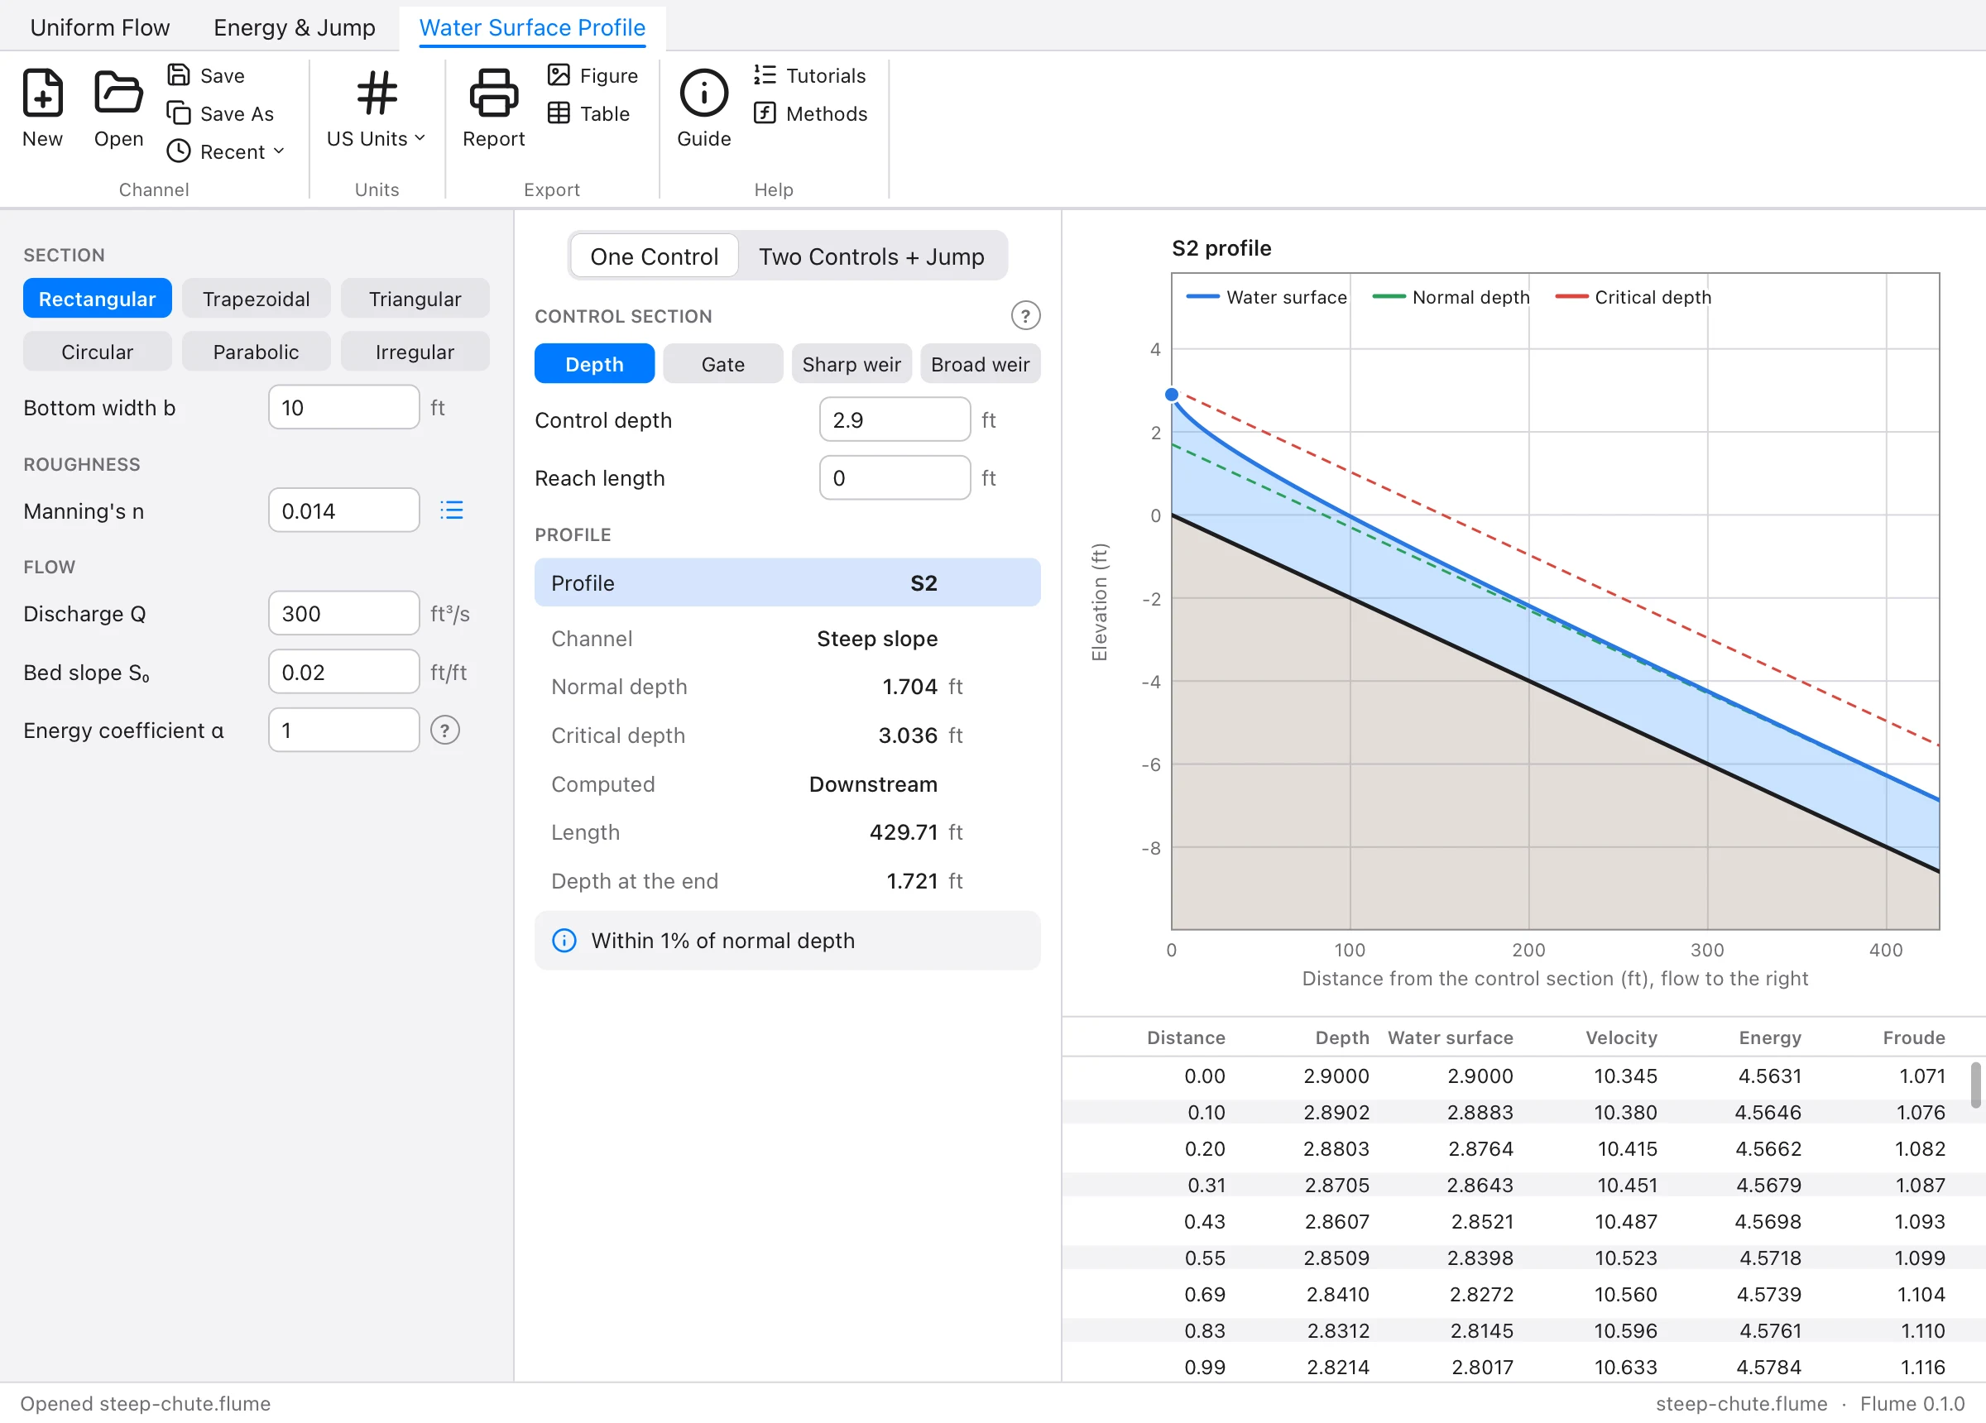Click the Reach length input field
Viewport: 1986px width, 1423px height.
[895, 477]
